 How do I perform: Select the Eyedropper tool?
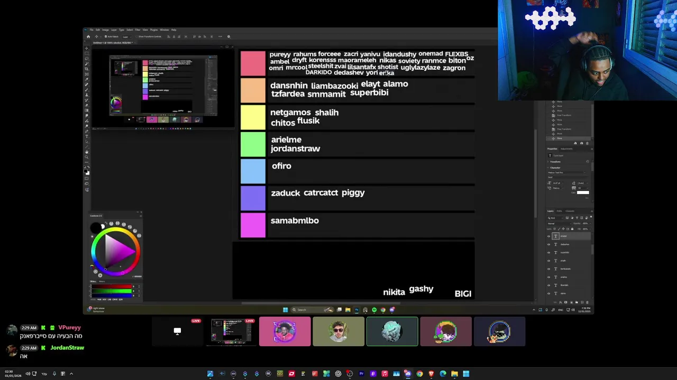click(x=87, y=79)
